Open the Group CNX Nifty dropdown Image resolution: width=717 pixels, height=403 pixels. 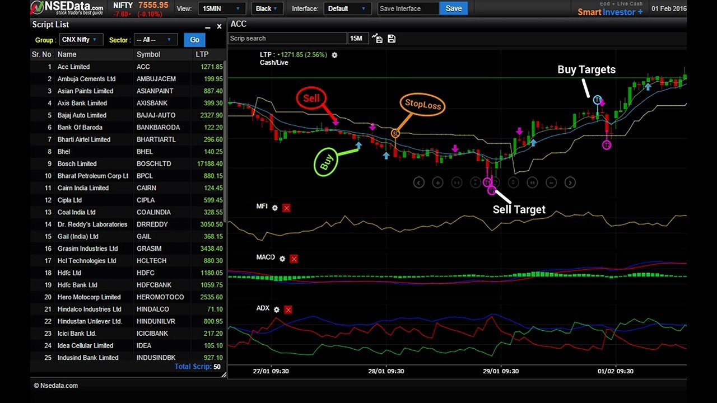(80, 40)
